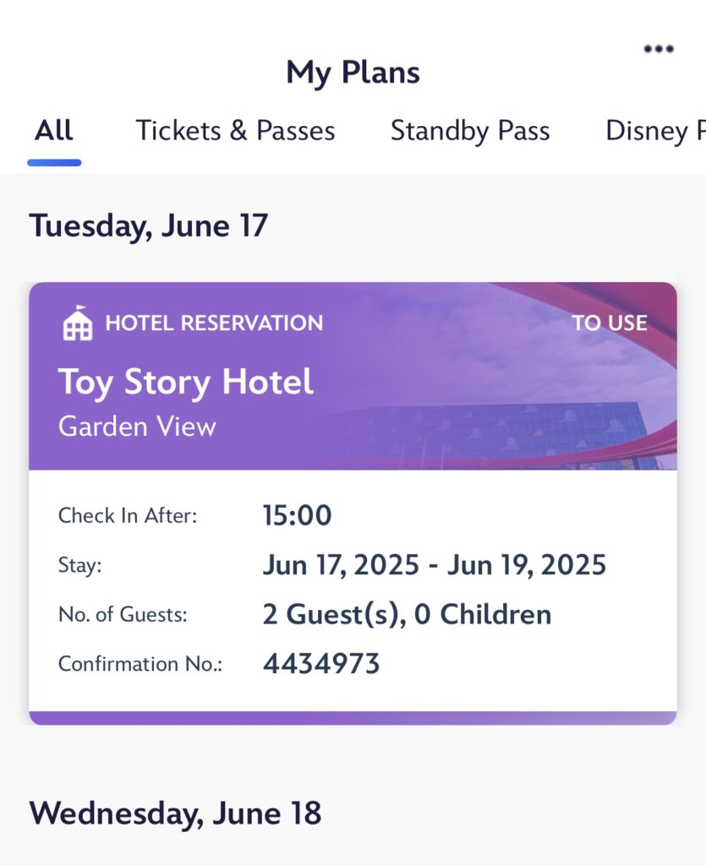Tap the Tuesday, June 17 heading
Screen dimensions: 706x865
(x=149, y=226)
